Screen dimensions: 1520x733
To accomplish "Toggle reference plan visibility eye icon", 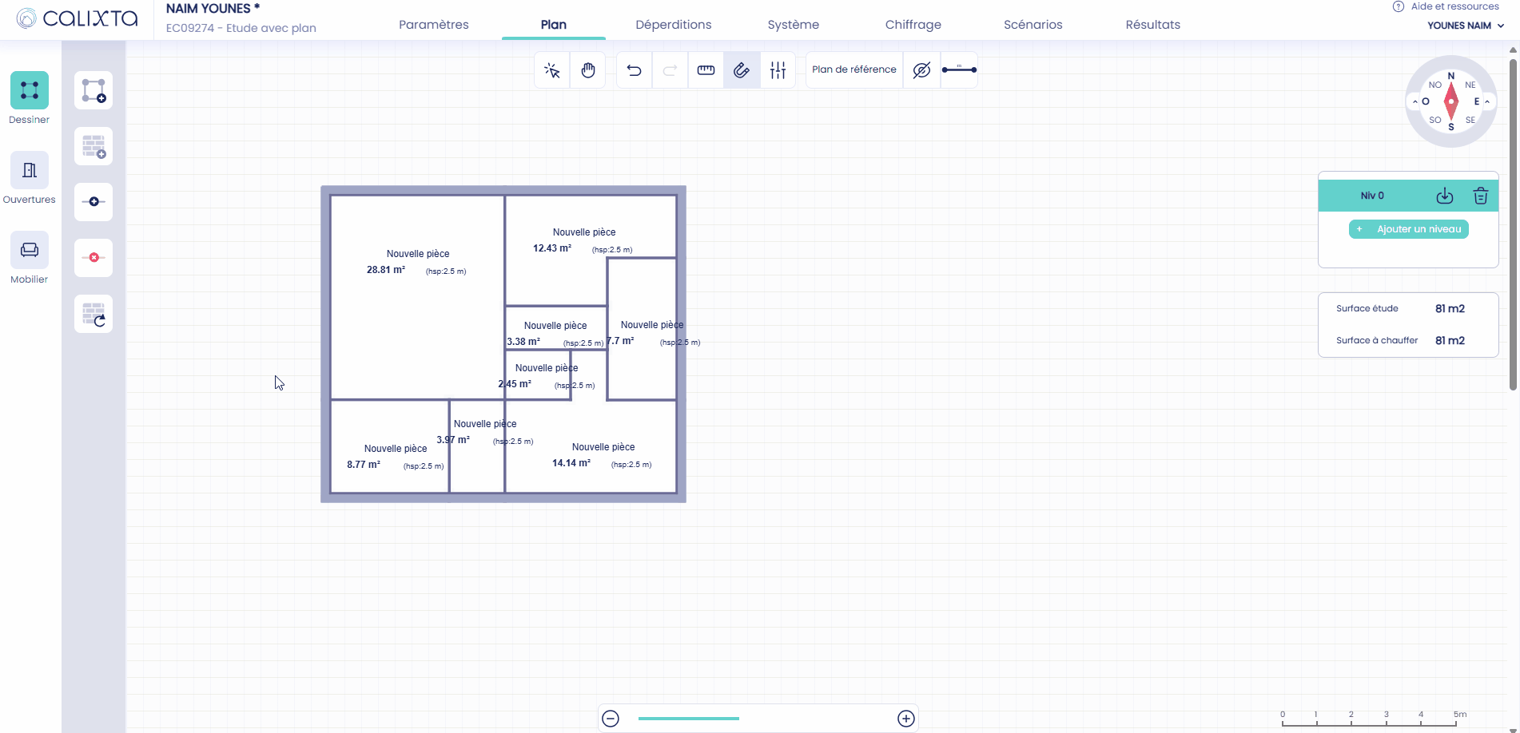I will 921,70.
